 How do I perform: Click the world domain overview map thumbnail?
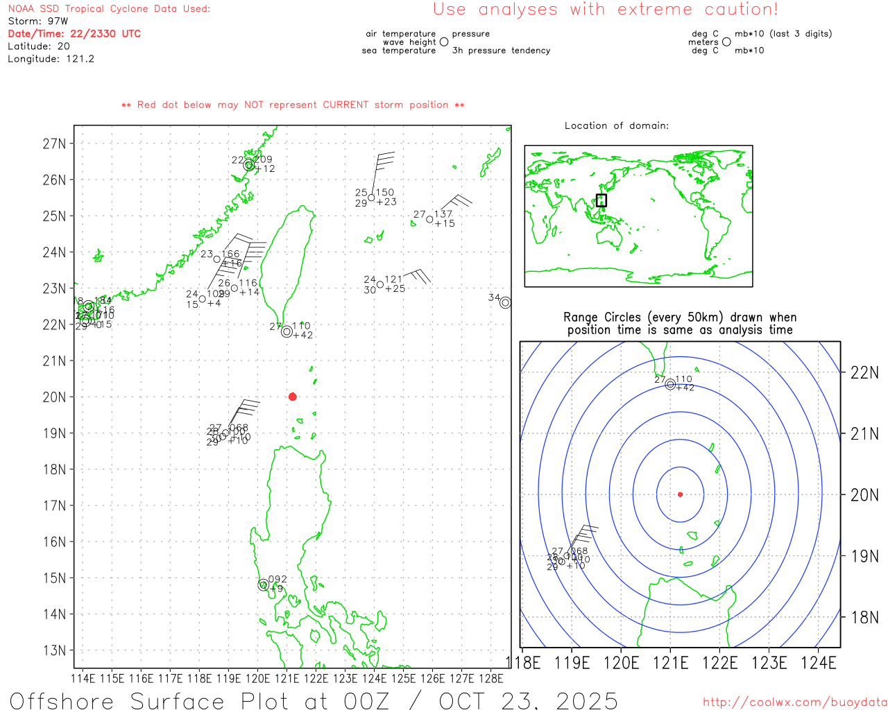pos(638,216)
